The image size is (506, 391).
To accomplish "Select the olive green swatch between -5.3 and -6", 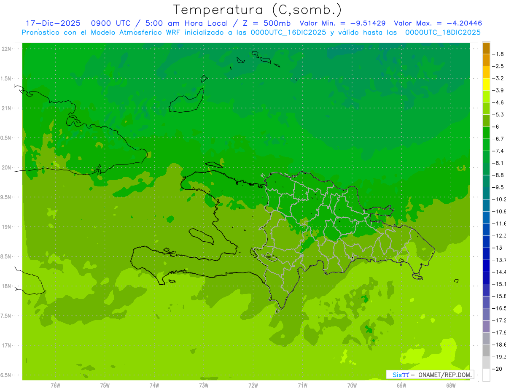I will click(x=486, y=121).
